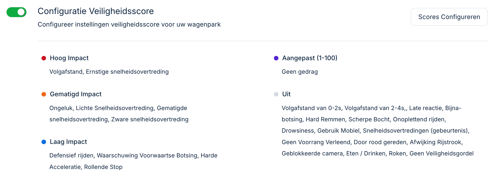Select the Hoog Impact category heading

tap(69, 58)
